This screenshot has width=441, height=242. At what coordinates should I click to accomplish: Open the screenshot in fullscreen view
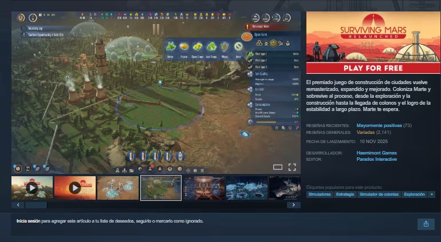[292, 167]
